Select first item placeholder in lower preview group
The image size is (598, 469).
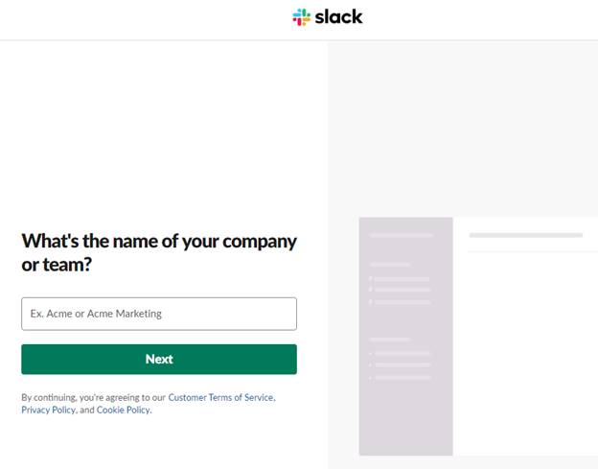[x=402, y=353]
